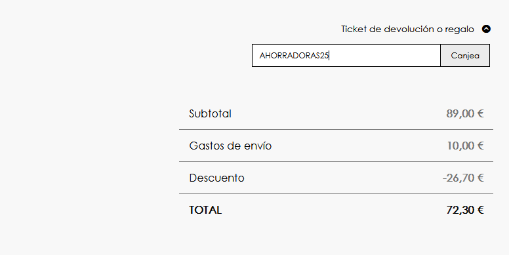Viewport: 509px width, 259px height.
Task: Collapse the Ticket de devolución o regalo chevron
Action: [486, 30]
